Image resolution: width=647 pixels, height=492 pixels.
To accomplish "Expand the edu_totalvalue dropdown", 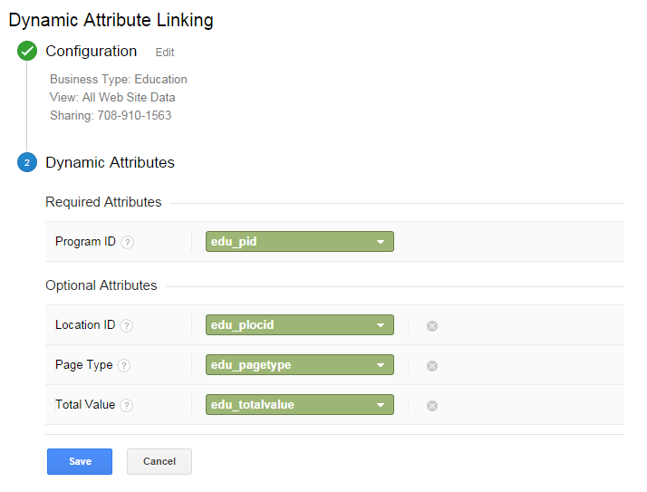I will 299,405.
